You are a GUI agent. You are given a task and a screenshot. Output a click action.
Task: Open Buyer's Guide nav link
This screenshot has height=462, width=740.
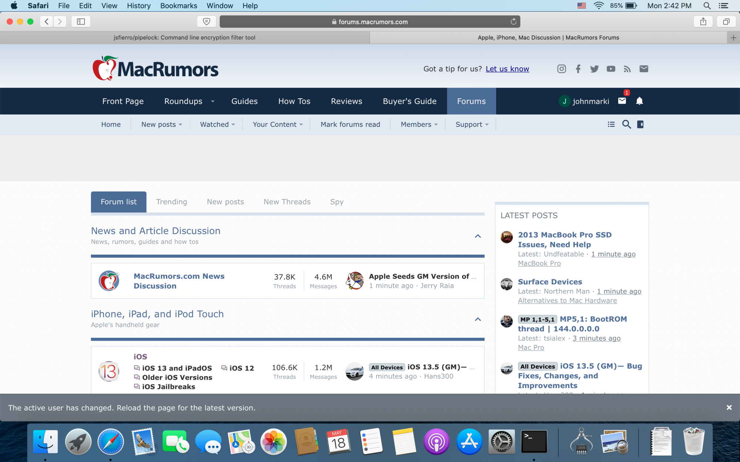410,101
